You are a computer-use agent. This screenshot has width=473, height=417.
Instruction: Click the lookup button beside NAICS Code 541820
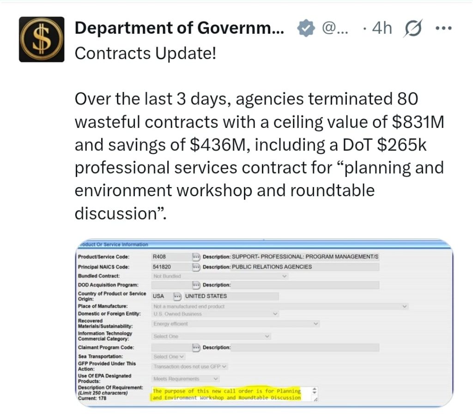pos(195,267)
